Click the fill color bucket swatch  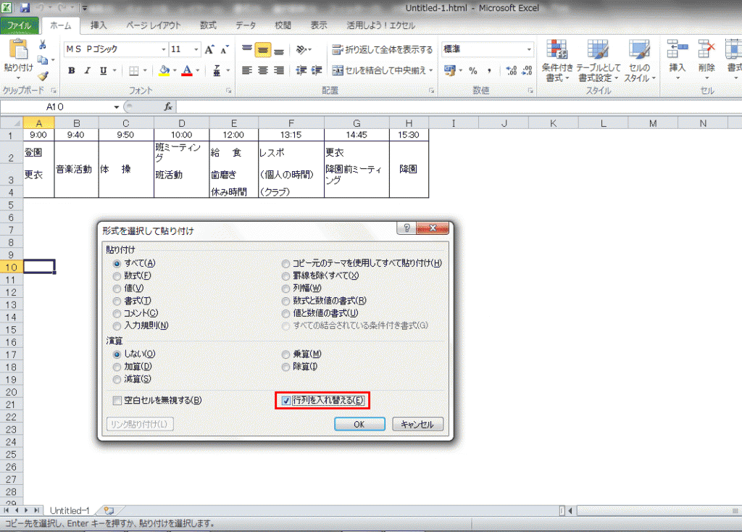point(164,70)
